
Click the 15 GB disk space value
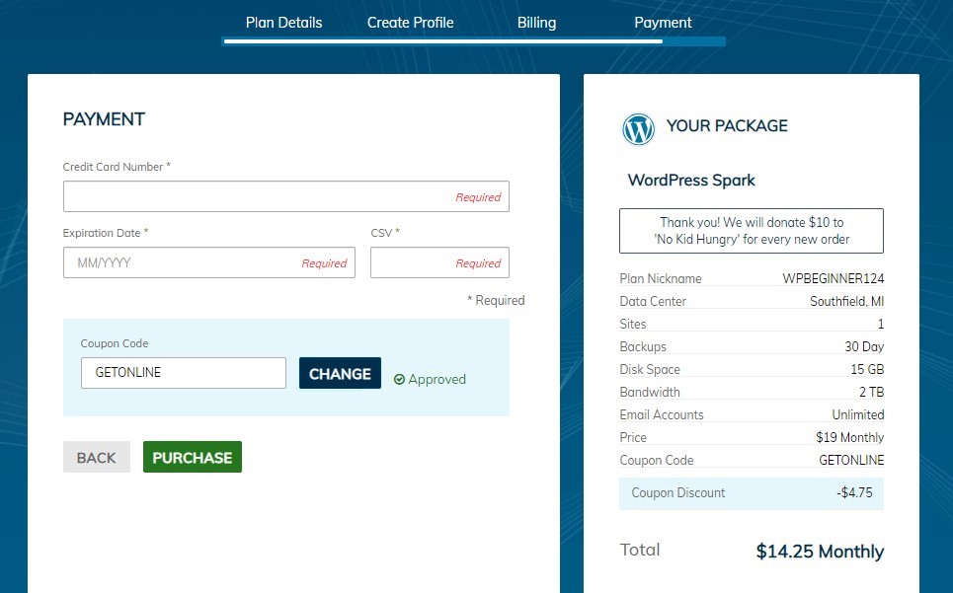tap(867, 370)
